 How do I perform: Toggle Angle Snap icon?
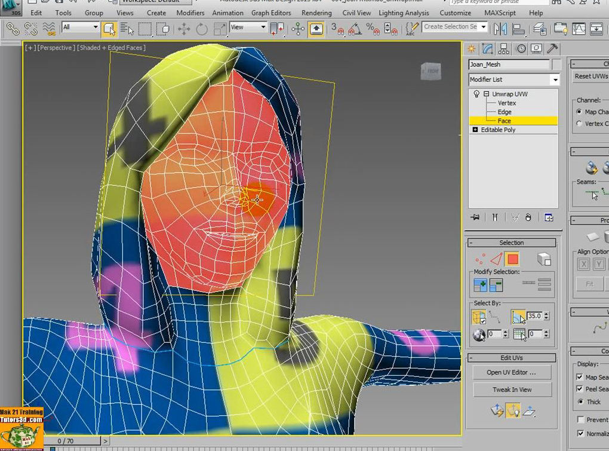[x=355, y=29]
